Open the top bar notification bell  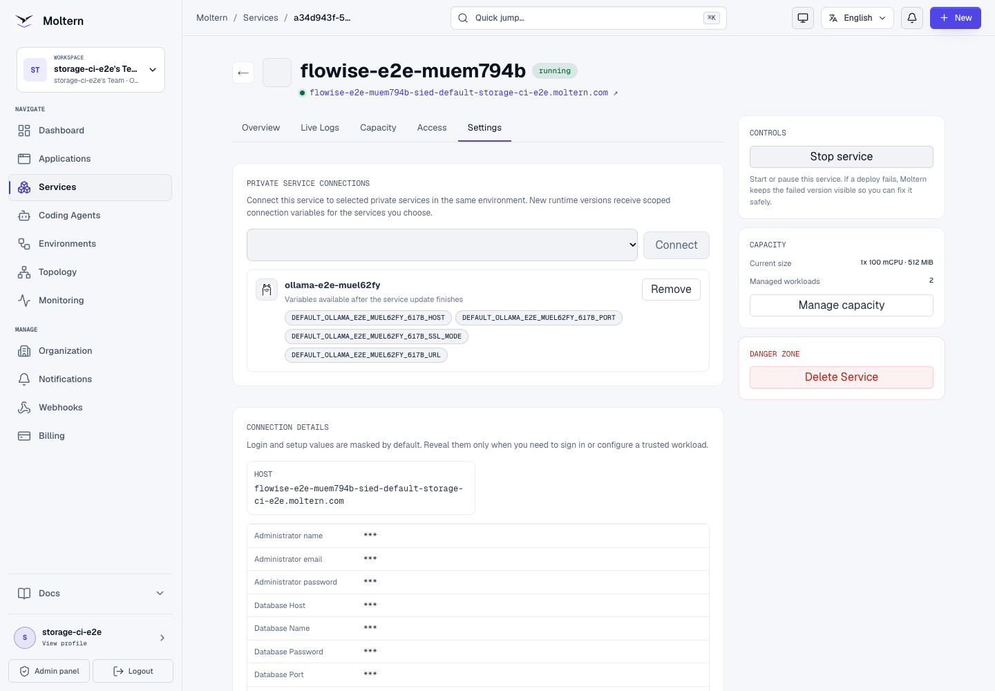pos(912,18)
